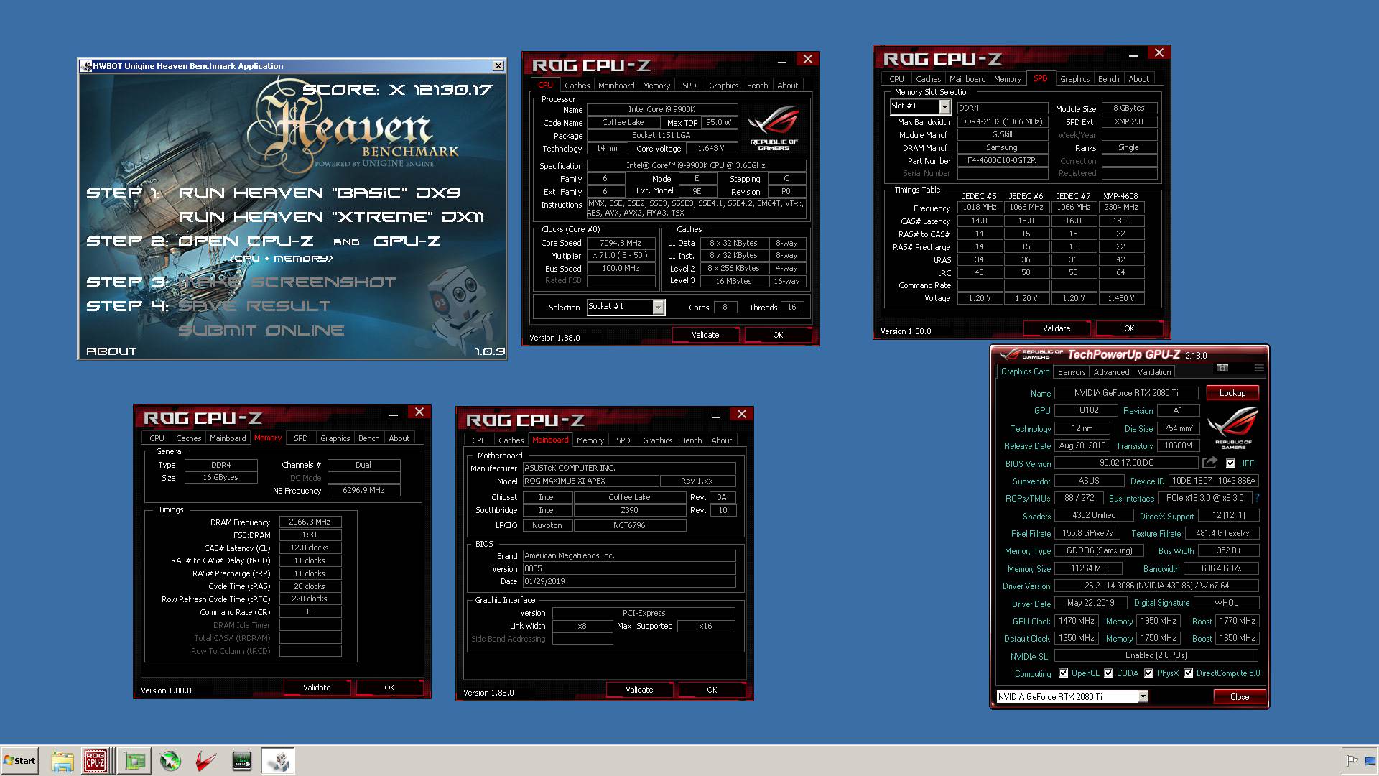
Task: Open the Windows Start button
Action: coord(20,761)
